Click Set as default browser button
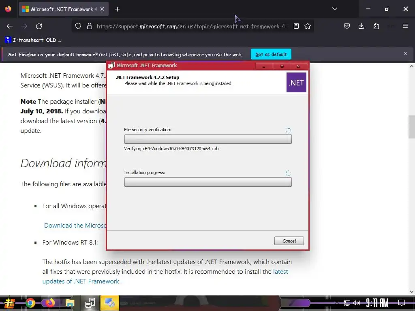Image resolution: width=415 pixels, height=311 pixels. [x=271, y=54]
